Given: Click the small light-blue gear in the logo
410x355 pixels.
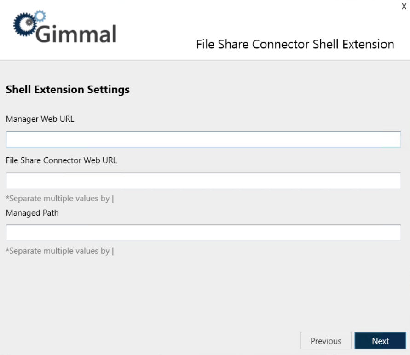Looking at the screenshot, I should (40, 16).
